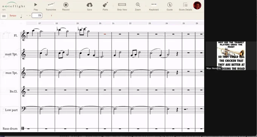Open the trumpet joke image thumbnail
This screenshot has width=257, height=137.
(x=231, y=56)
